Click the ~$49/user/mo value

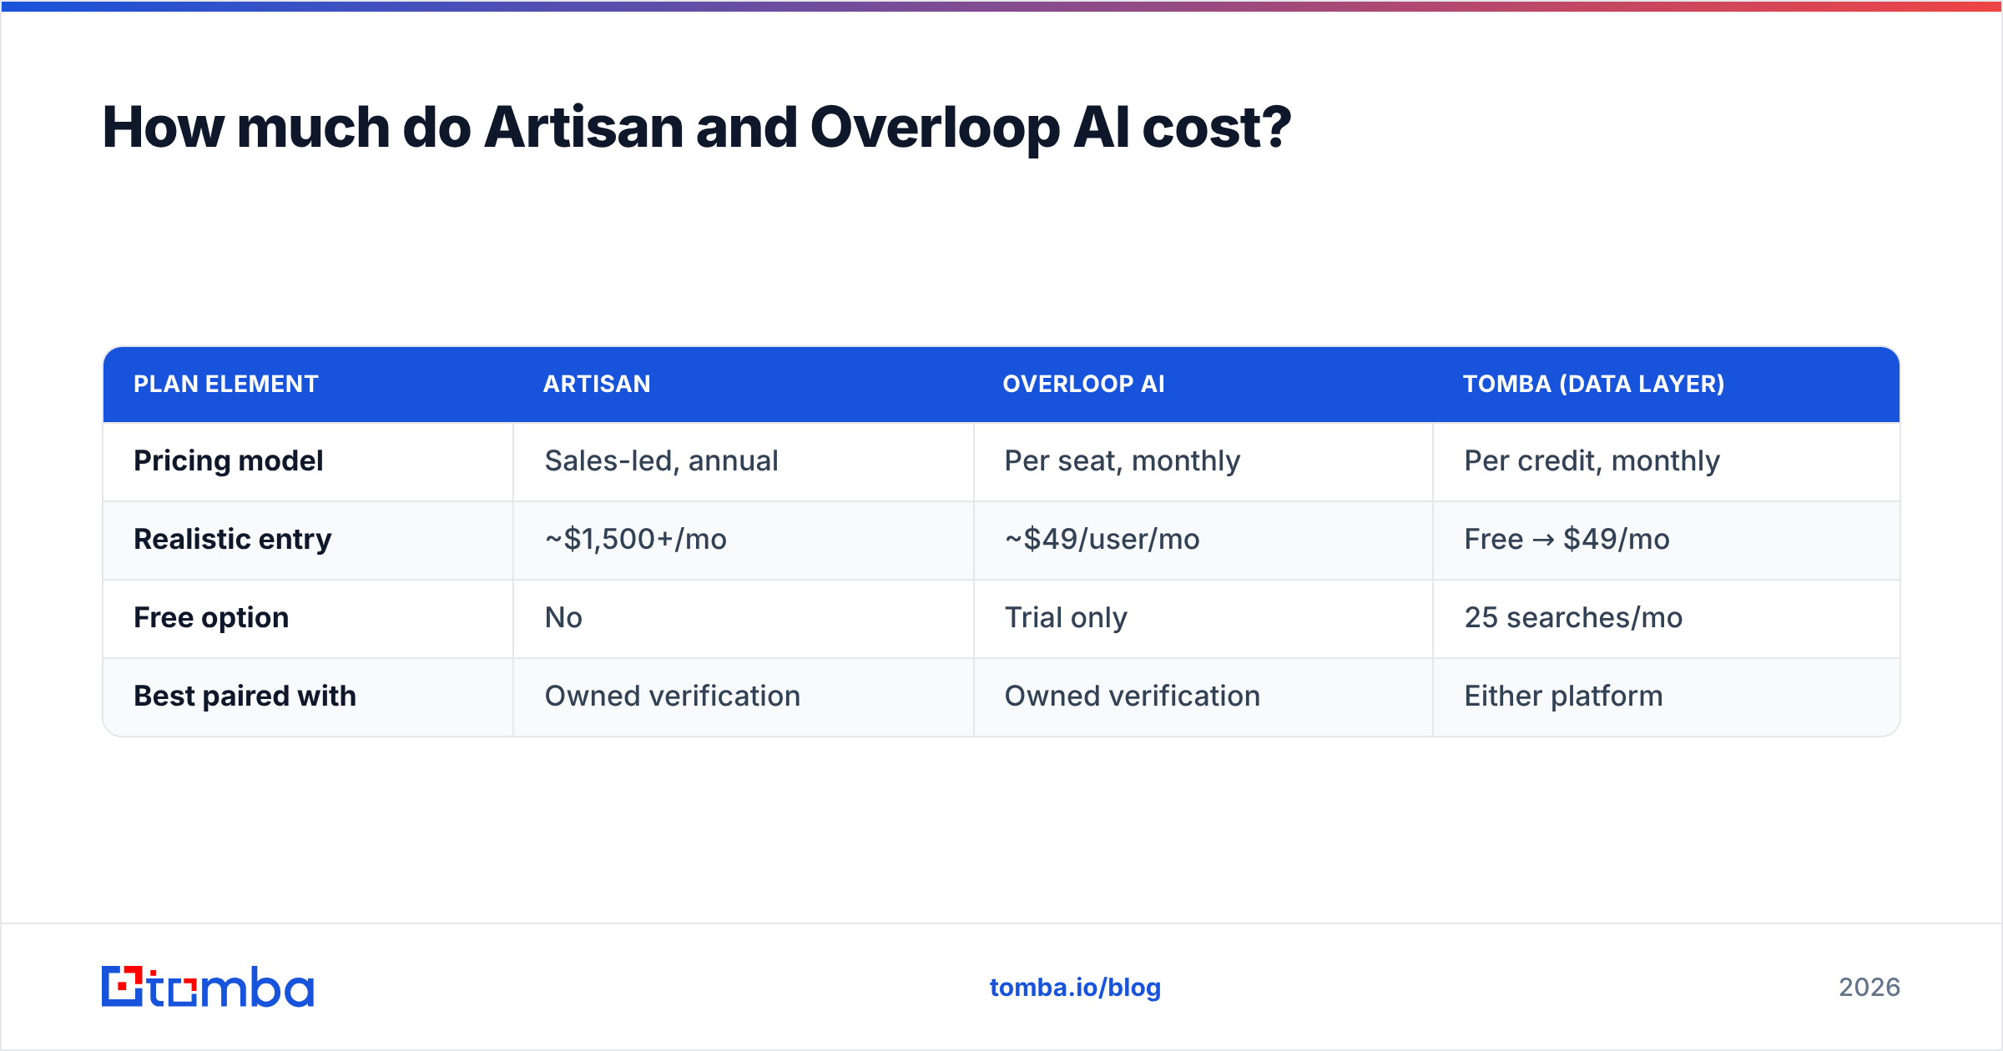pos(1102,539)
